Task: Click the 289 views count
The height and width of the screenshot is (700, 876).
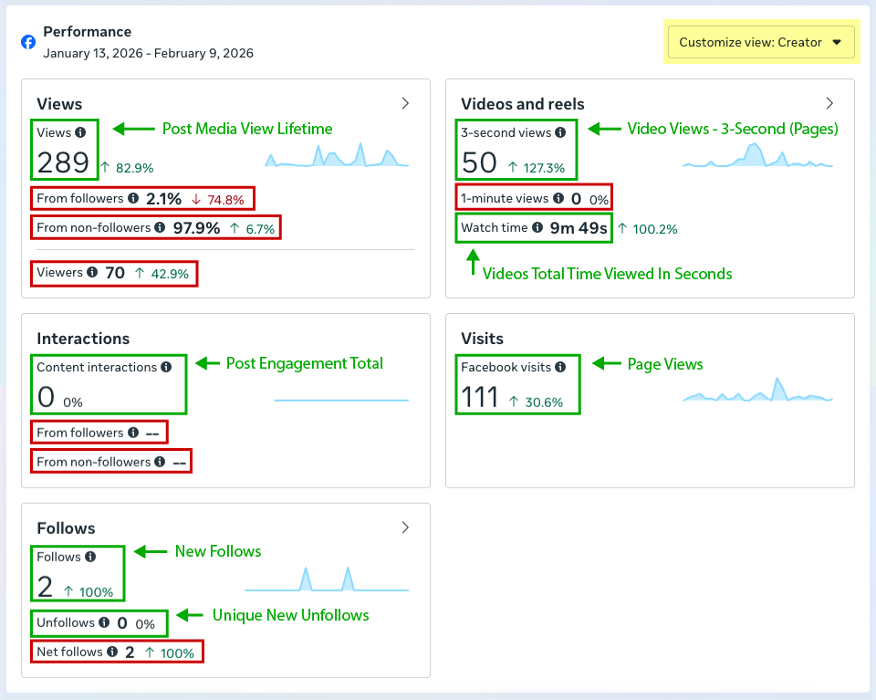Action: (x=63, y=163)
